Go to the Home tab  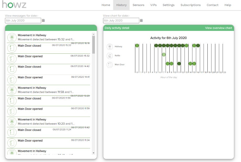(106, 5)
